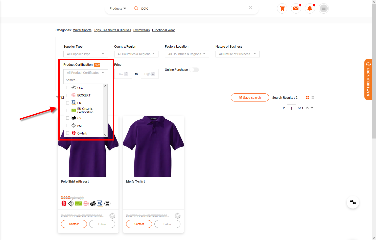This screenshot has width=376, height=240.
Task: Click ECOCERT badge on Polo Shirt card
Action: point(86,203)
